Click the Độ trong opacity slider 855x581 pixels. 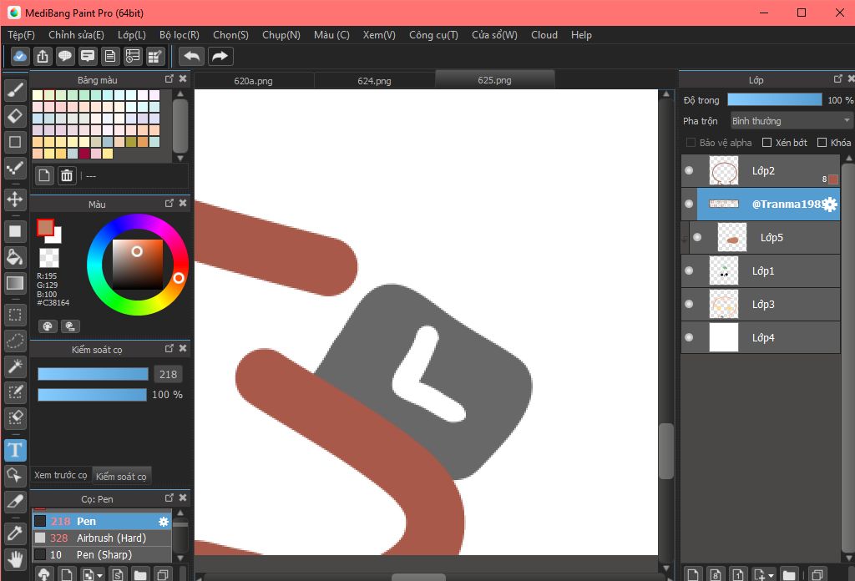(774, 99)
